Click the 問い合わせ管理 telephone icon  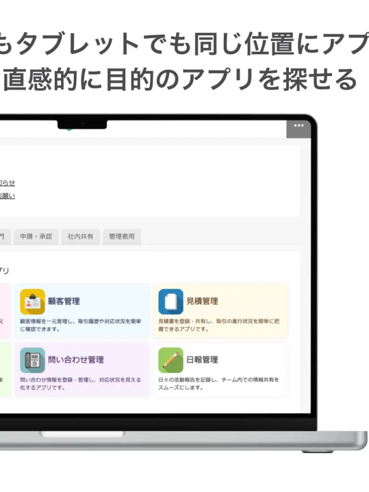point(32,360)
